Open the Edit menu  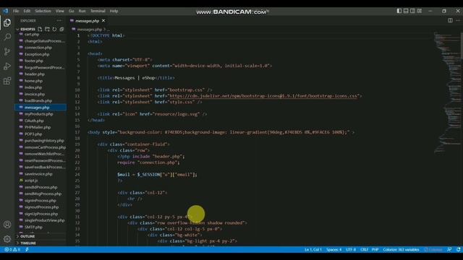27,11
